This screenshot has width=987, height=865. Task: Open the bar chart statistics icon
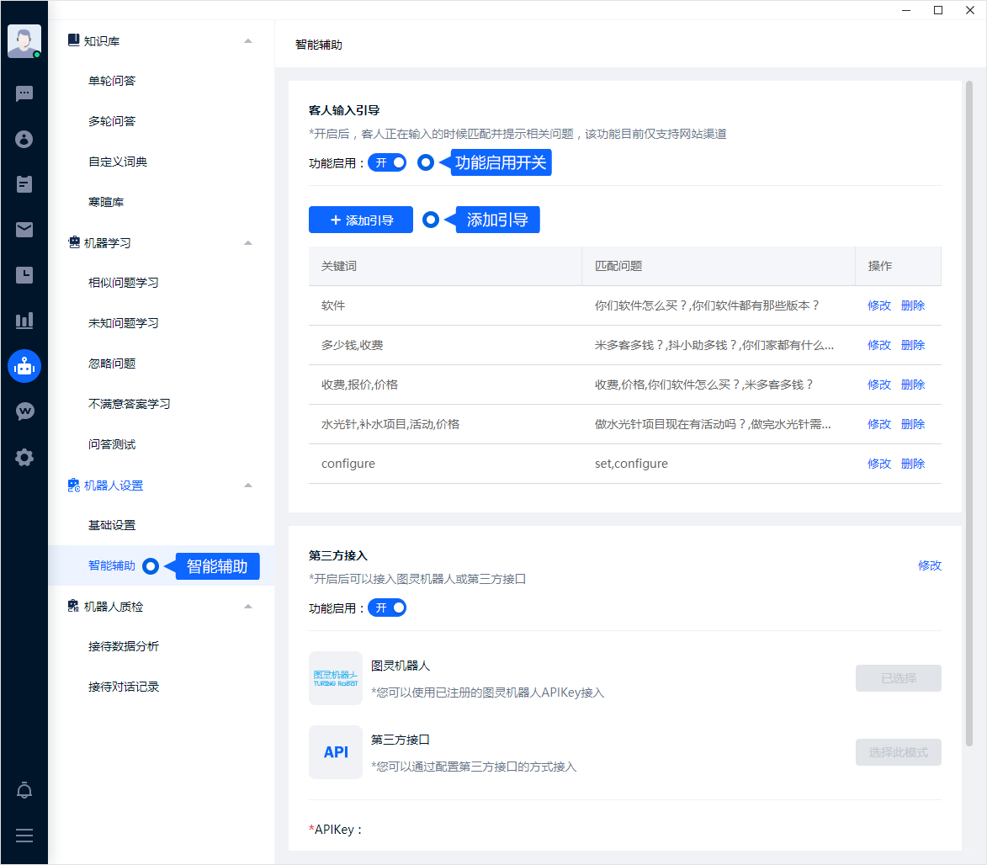coord(24,321)
